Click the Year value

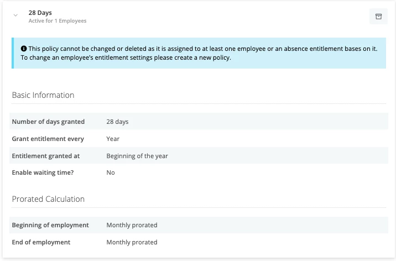113,139
